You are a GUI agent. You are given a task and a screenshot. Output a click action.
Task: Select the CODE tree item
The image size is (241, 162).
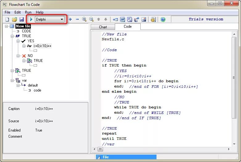coord(27,31)
